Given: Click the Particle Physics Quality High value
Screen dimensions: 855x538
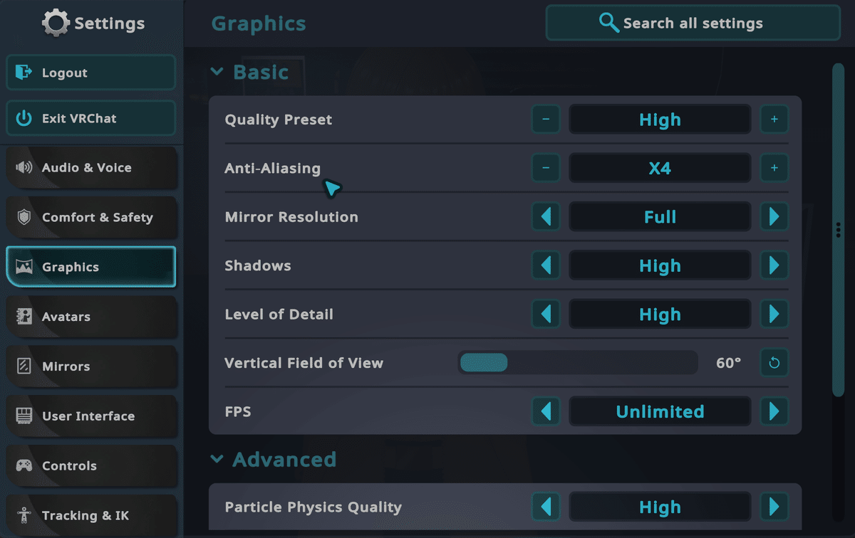Looking at the screenshot, I should pyautogui.click(x=660, y=507).
